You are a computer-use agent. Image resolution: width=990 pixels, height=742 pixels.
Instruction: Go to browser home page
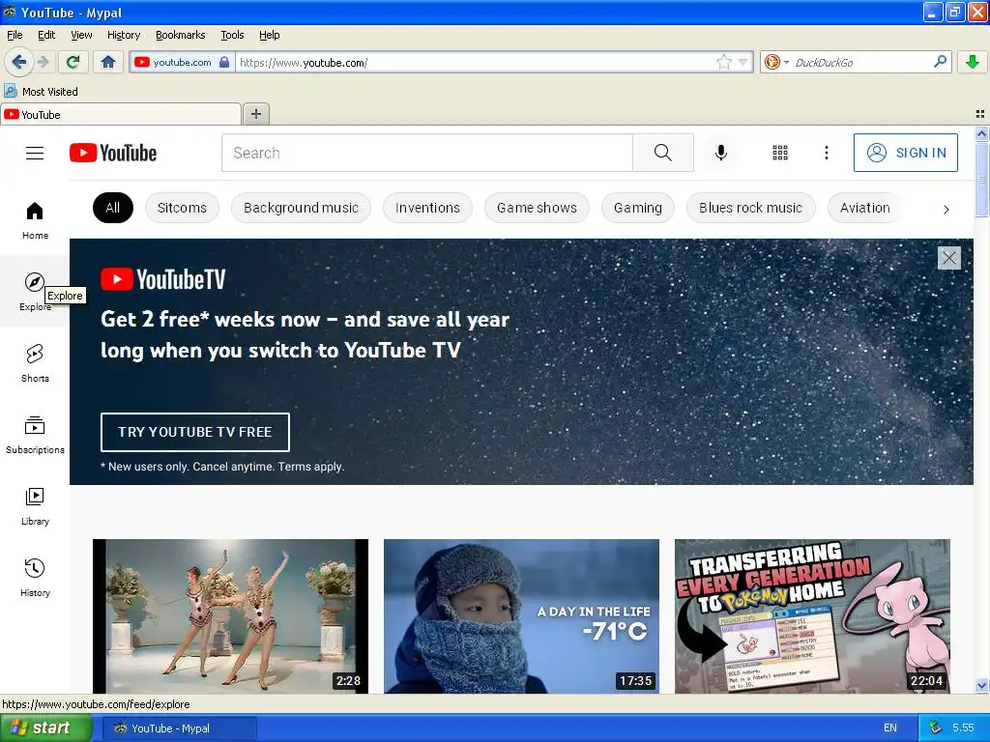(x=108, y=62)
